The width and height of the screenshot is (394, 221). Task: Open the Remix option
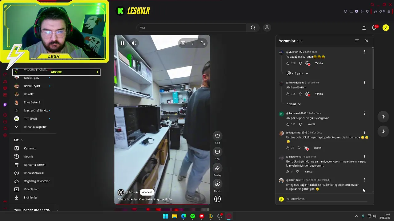[217, 184]
